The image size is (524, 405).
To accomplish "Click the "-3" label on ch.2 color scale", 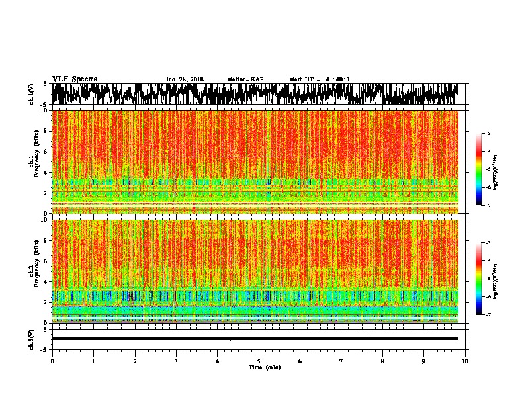I will click(488, 243).
